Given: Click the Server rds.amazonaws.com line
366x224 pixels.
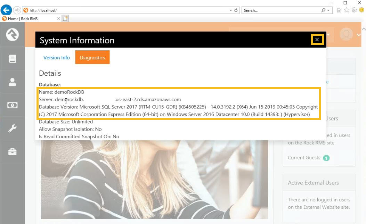Looking at the screenshot, I should 110,99.
